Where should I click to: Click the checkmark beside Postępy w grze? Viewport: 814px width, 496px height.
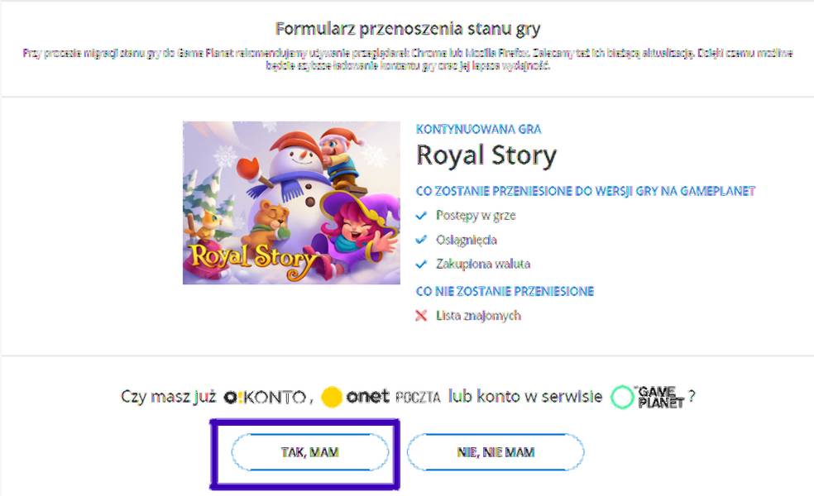pos(423,215)
